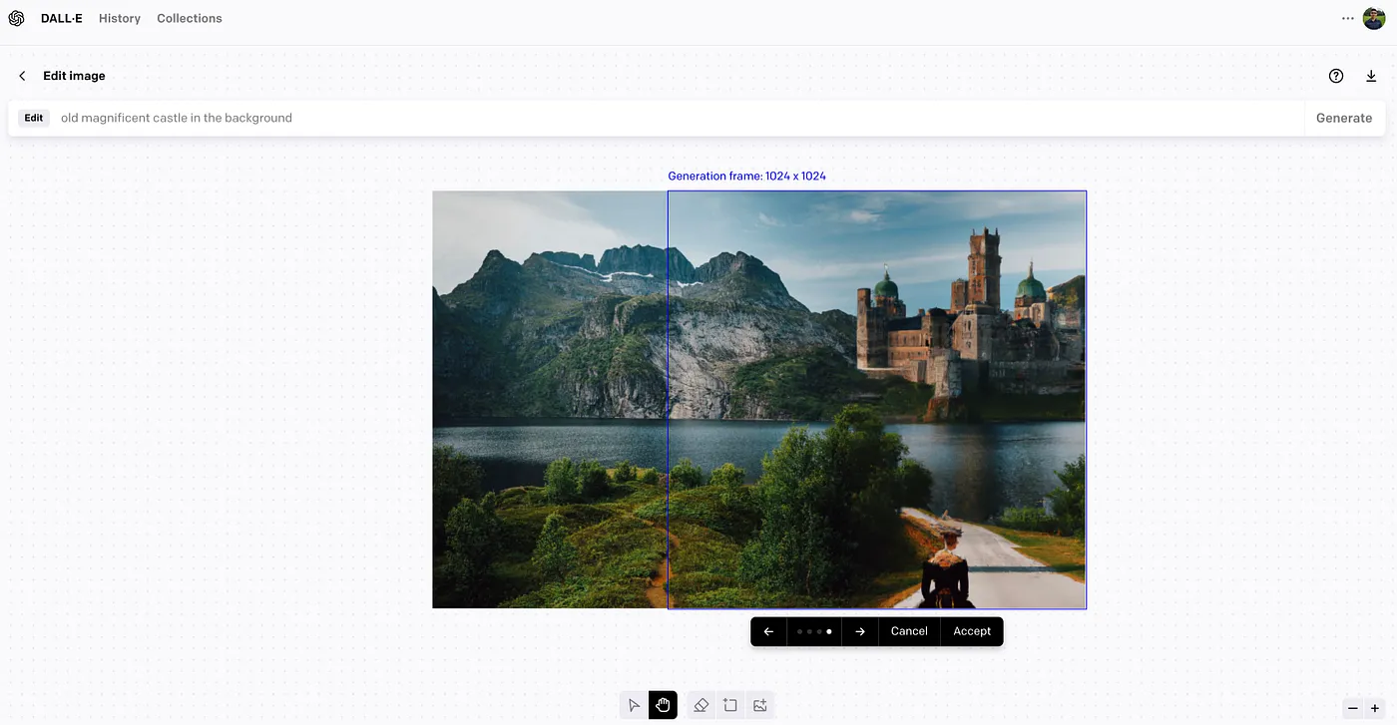The height and width of the screenshot is (725, 1397).
Task: Open the History tab
Action: coord(120,18)
